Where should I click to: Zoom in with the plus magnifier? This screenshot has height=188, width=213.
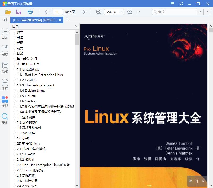click(x=130, y=12)
